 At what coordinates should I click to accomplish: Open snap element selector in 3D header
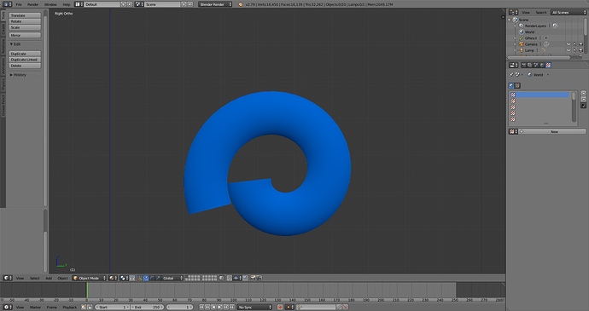pos(237,278)
